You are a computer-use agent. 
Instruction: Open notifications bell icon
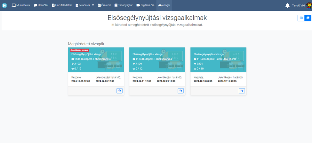[287, 5]
